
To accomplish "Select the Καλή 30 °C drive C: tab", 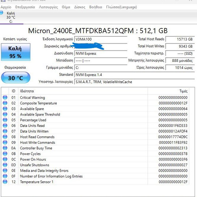I will [x=11, y=17].
